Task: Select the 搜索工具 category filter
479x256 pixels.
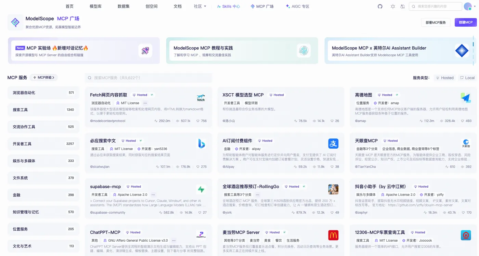Action: tap(43, 110)
